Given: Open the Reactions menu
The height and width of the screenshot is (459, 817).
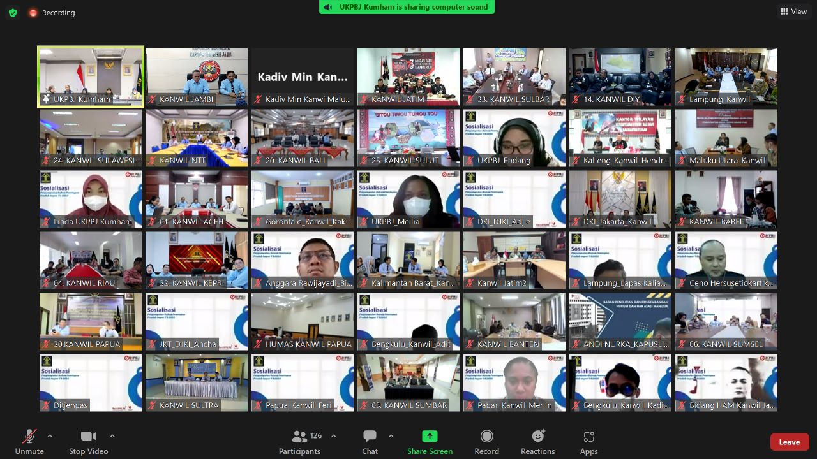Looking at the screenshot, I should point(537,442).
